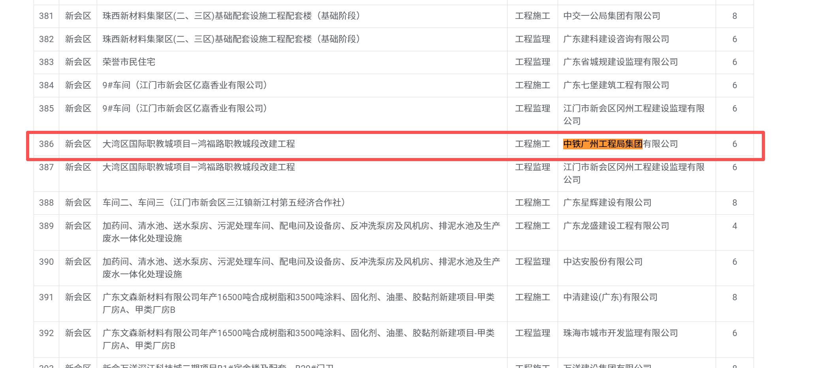The height and width of the screenshot is (368, 827).
Task: Click 江门市新会区冈州工程建设监理 company in row 385
Action: pyautogui.click(x=634, y=115)
